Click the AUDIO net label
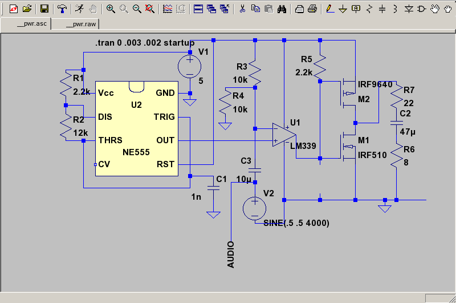 pos(231,254)
